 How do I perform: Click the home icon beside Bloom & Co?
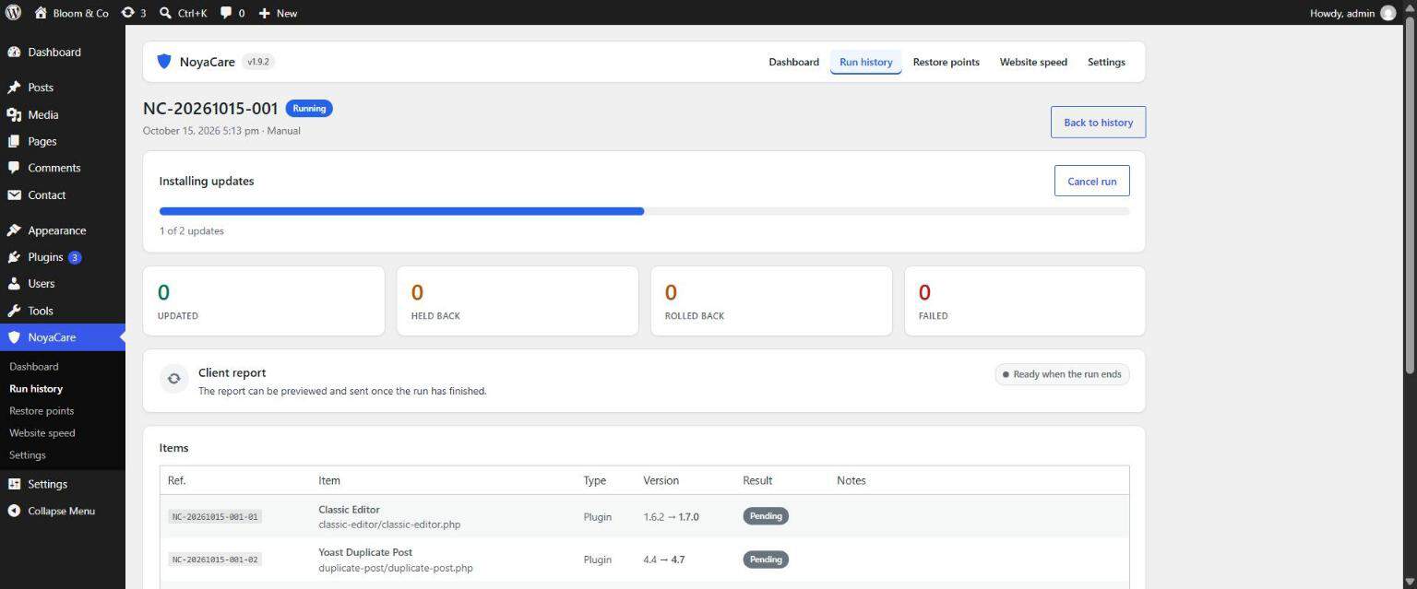41,13
